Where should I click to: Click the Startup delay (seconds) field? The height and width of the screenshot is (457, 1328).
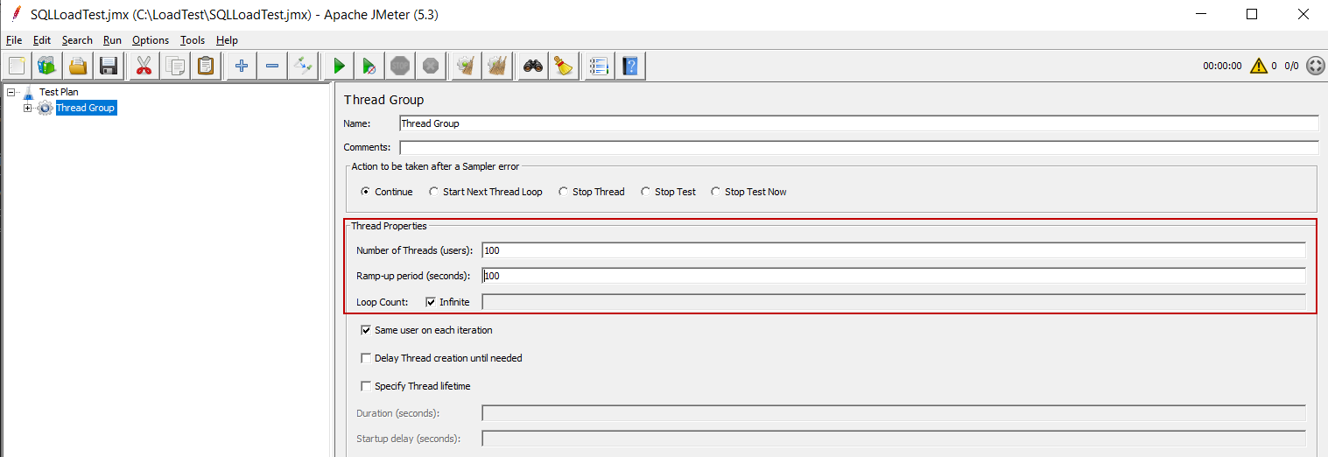click(894, 439)
